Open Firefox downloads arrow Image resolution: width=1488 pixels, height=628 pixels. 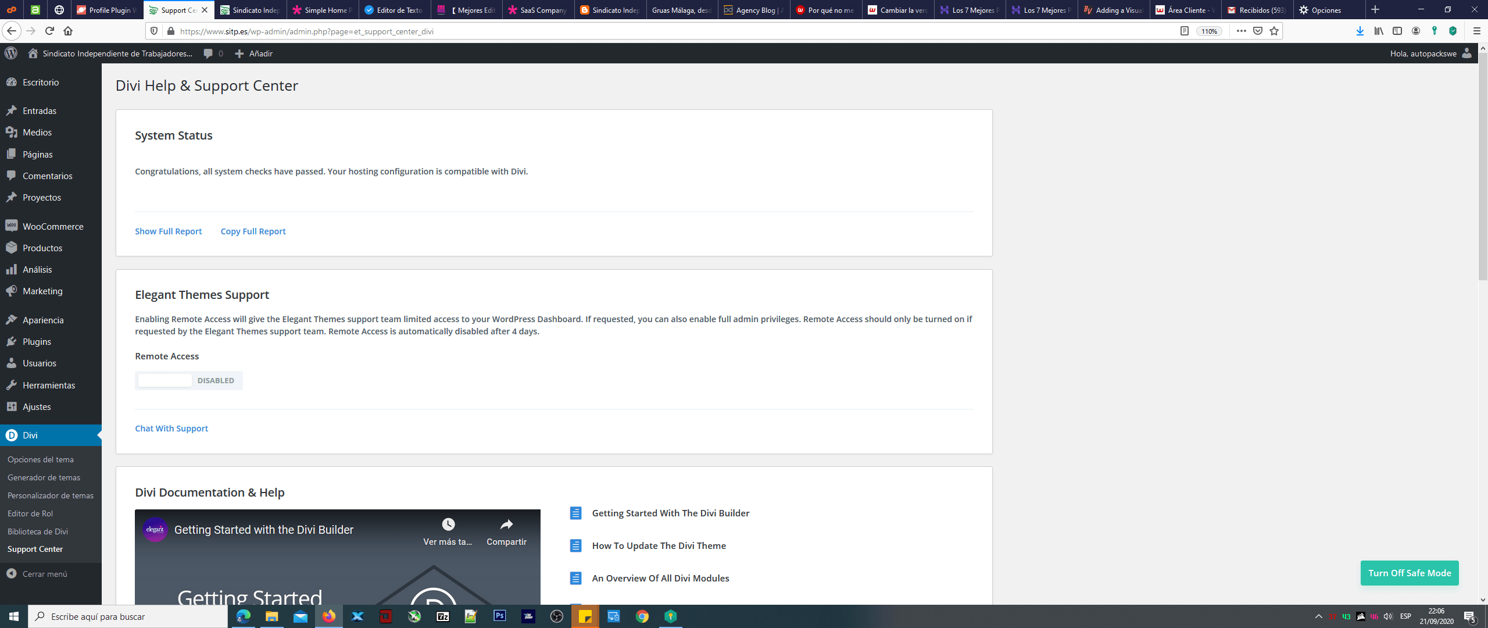[1360, 31]
